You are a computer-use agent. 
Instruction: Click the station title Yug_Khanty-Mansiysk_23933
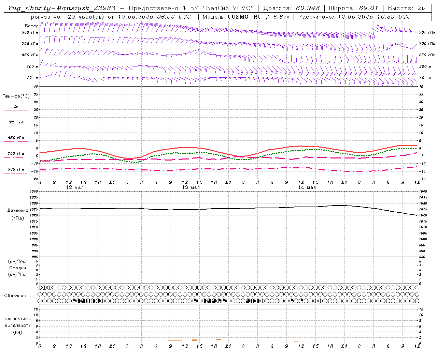[x=61, y=8]
